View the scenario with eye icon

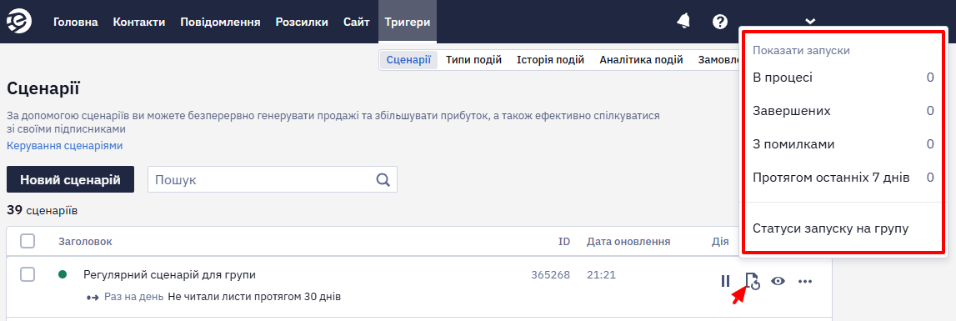[778, 281]
